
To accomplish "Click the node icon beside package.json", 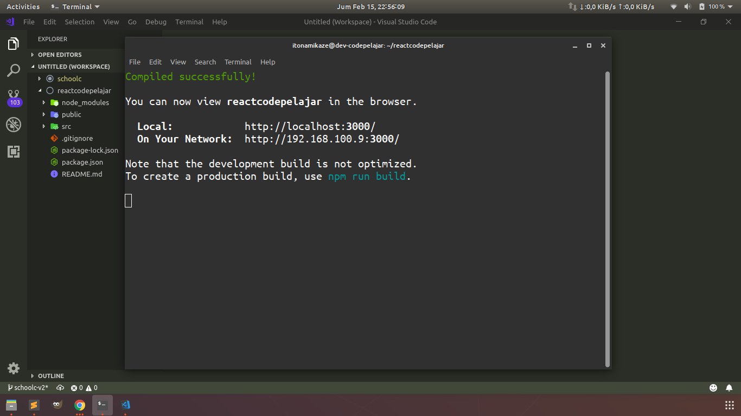I will pyautogui.click(x=54, y=162).
